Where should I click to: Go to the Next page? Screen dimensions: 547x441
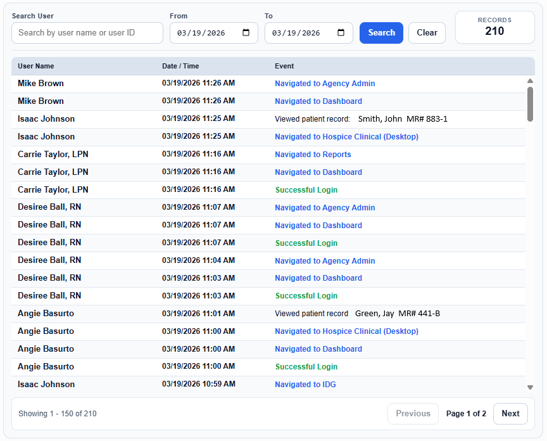510,414
